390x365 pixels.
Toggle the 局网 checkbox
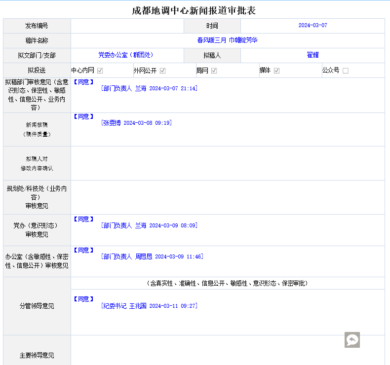click(x=214, y=71)
